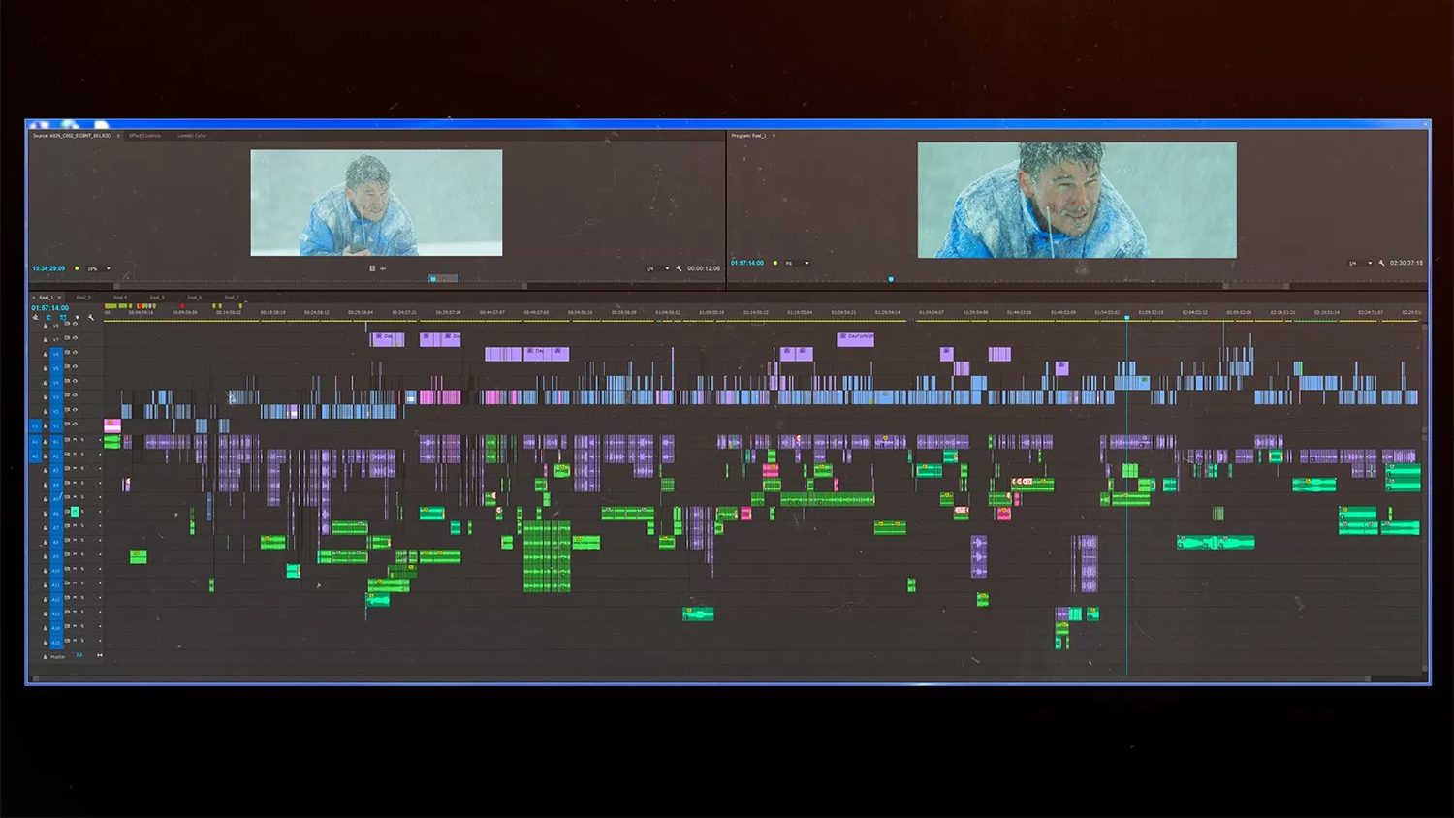1454x818 pixels.
Task: Hide track V2 using its eye icon
Action: 75,410
